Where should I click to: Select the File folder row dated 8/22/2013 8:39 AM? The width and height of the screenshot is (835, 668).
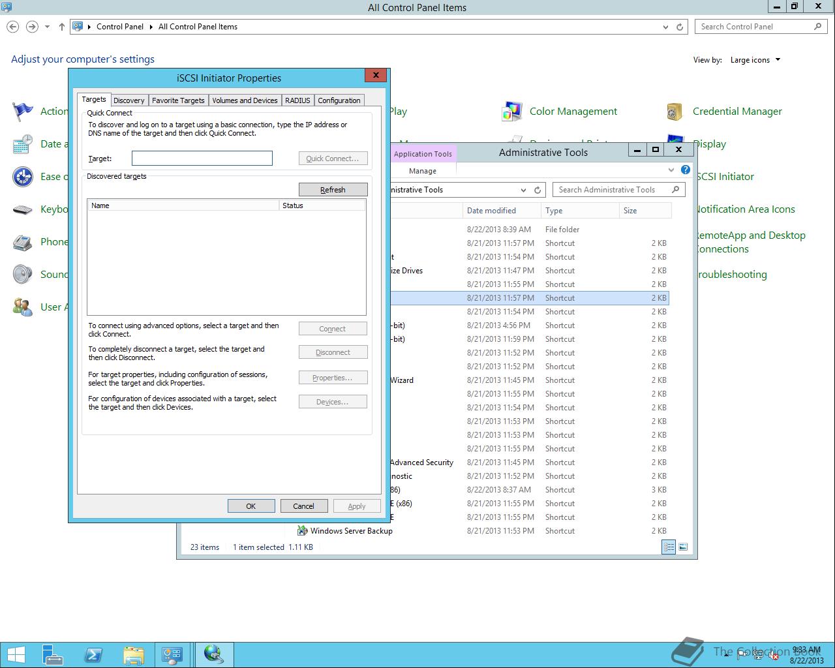(530, 230)
